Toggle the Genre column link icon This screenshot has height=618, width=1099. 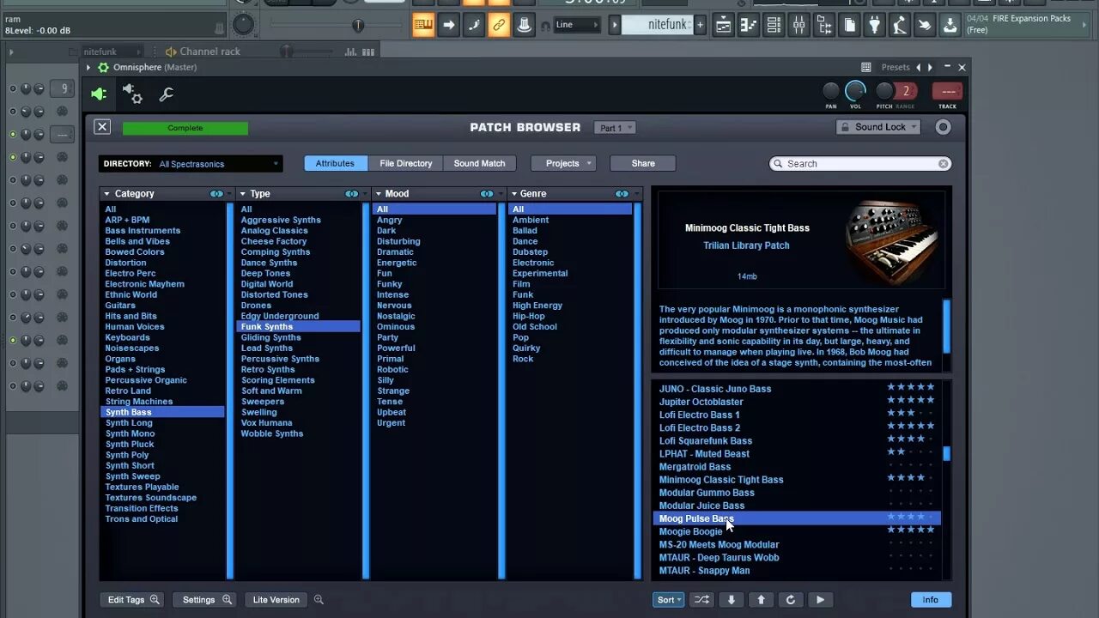pyautogui.click(x=622, y=194)
